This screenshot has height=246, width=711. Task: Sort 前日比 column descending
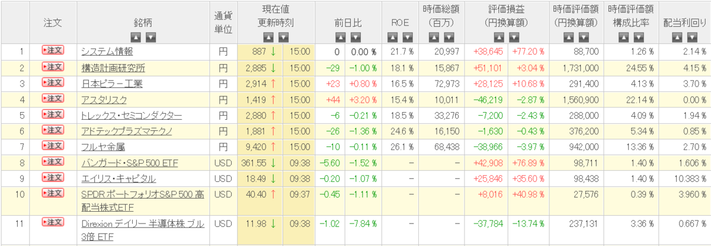tap(354, 37)
